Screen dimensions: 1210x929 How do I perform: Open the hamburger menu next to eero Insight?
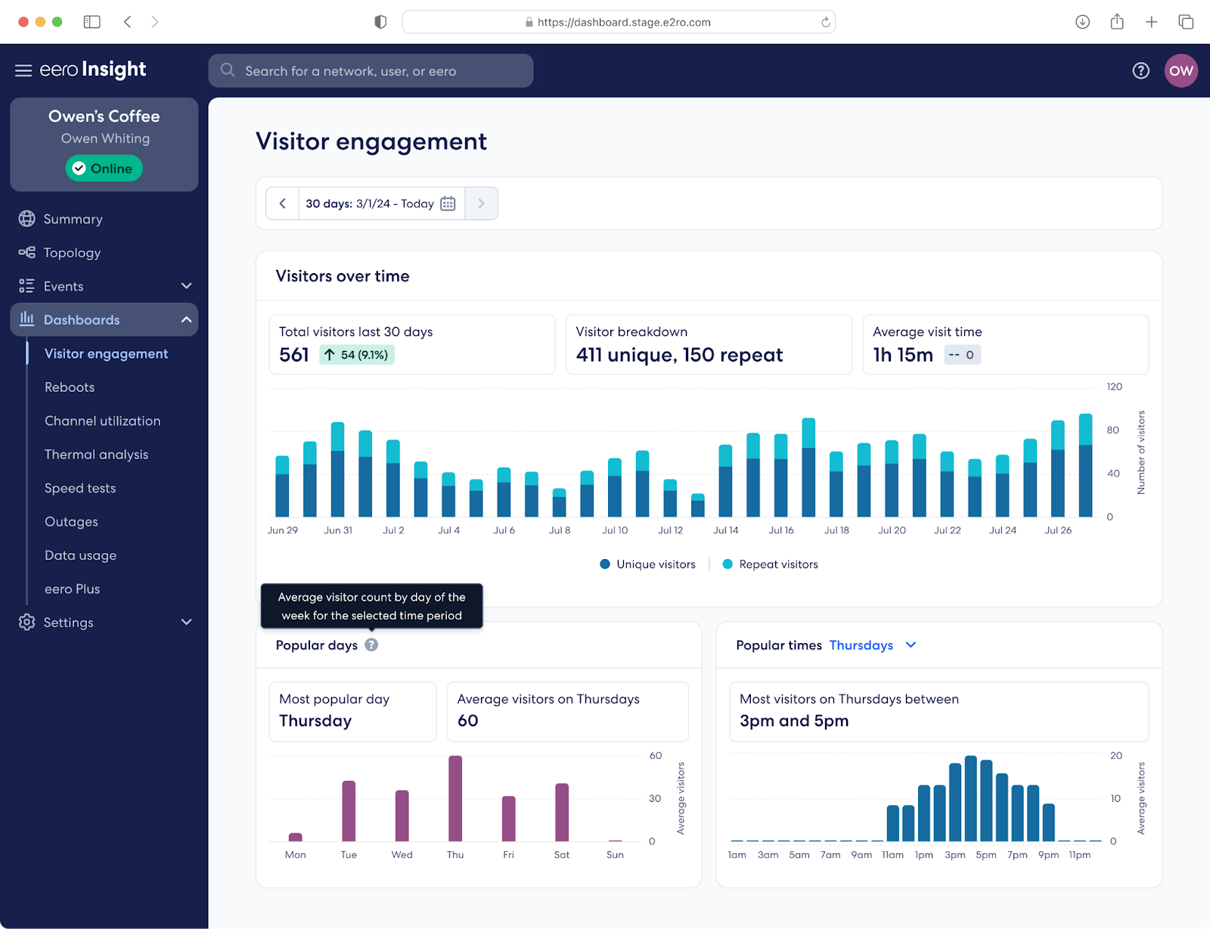23,70
